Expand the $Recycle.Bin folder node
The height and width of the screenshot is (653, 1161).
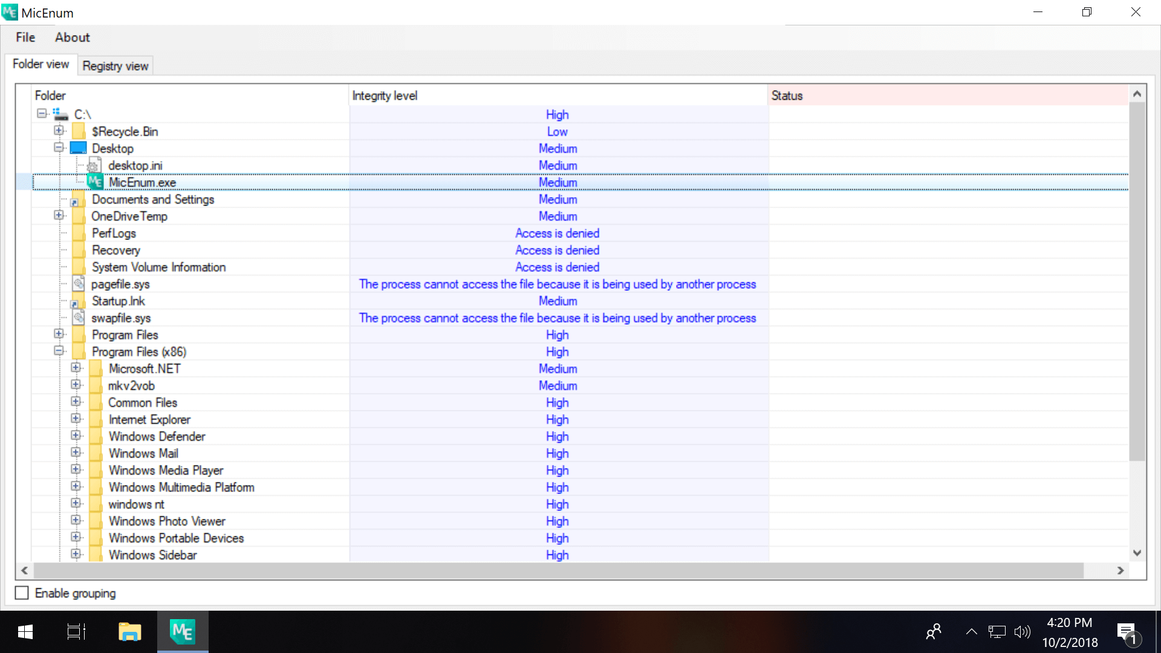(59, 131)
